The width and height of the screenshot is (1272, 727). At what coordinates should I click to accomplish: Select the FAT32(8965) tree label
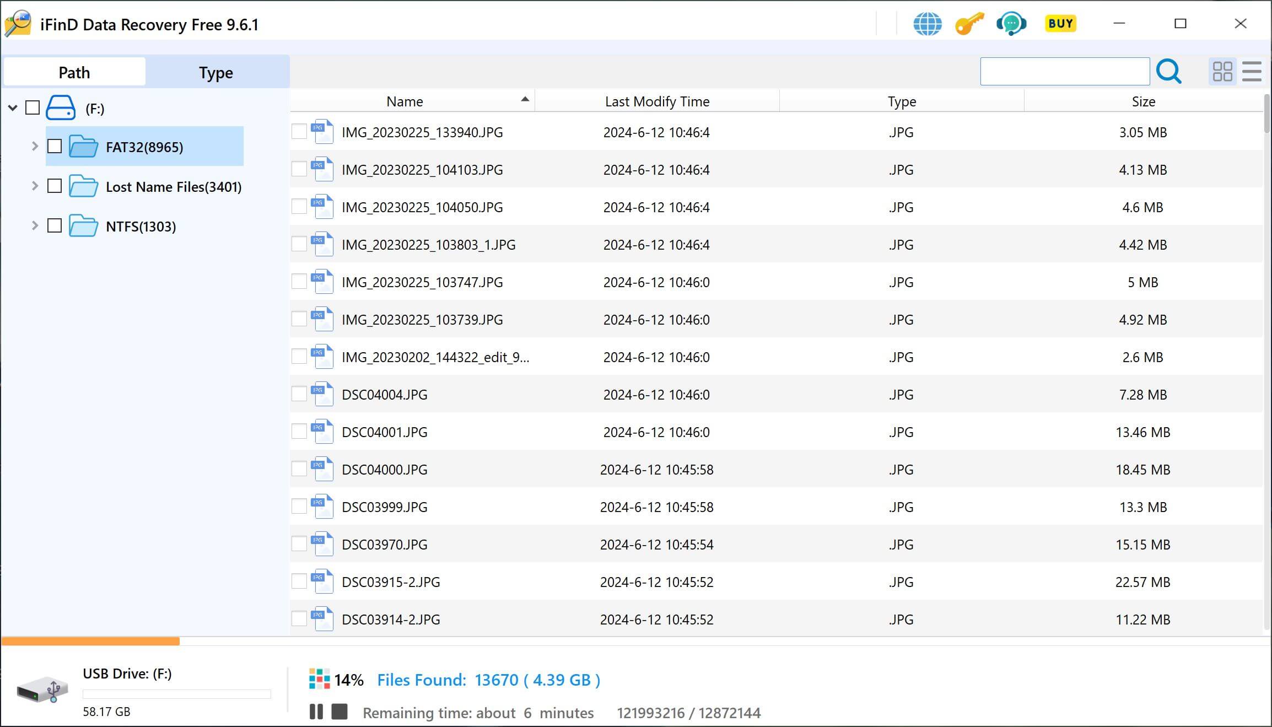(144, 147)
